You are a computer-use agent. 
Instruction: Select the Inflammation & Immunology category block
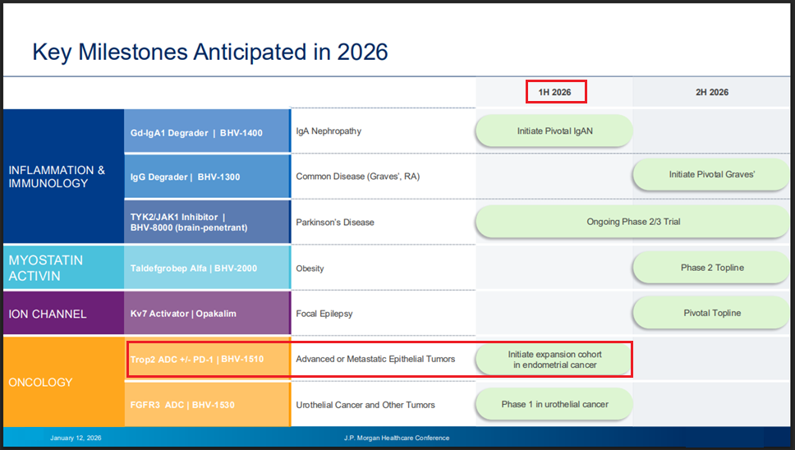pyautogui.click(x=62, y=177)
